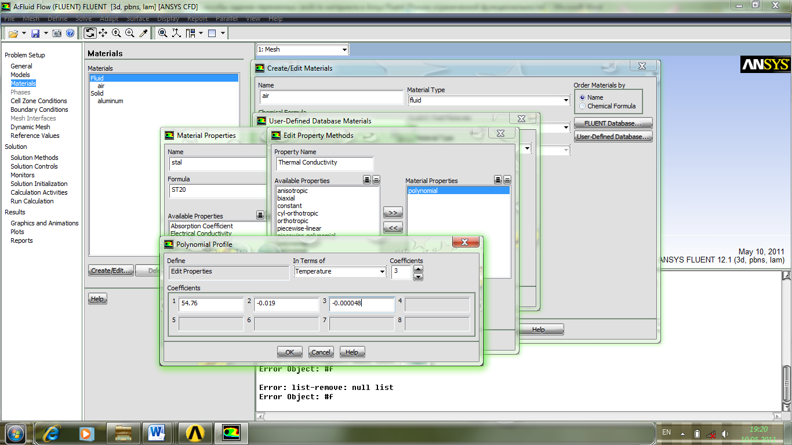Click the camera save picture icon
792x445 pixels.
pos(57,34)
